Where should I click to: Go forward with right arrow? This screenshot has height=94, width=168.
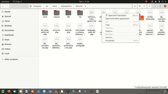(7, 6)
